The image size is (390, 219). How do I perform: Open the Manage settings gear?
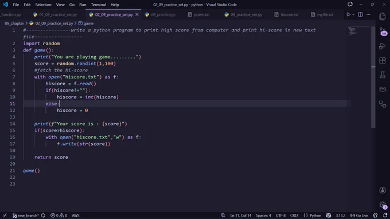(383, 205)
